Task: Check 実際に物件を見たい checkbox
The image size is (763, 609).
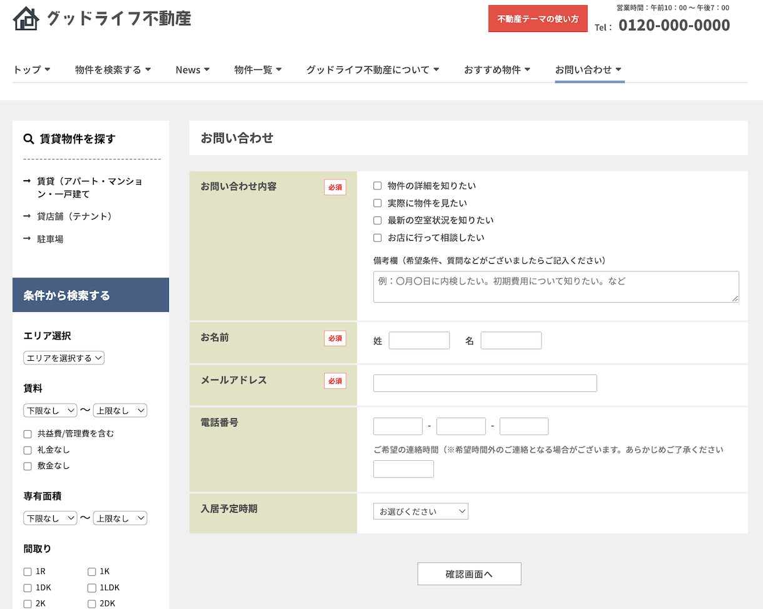Action: click(x=377, y=203)
